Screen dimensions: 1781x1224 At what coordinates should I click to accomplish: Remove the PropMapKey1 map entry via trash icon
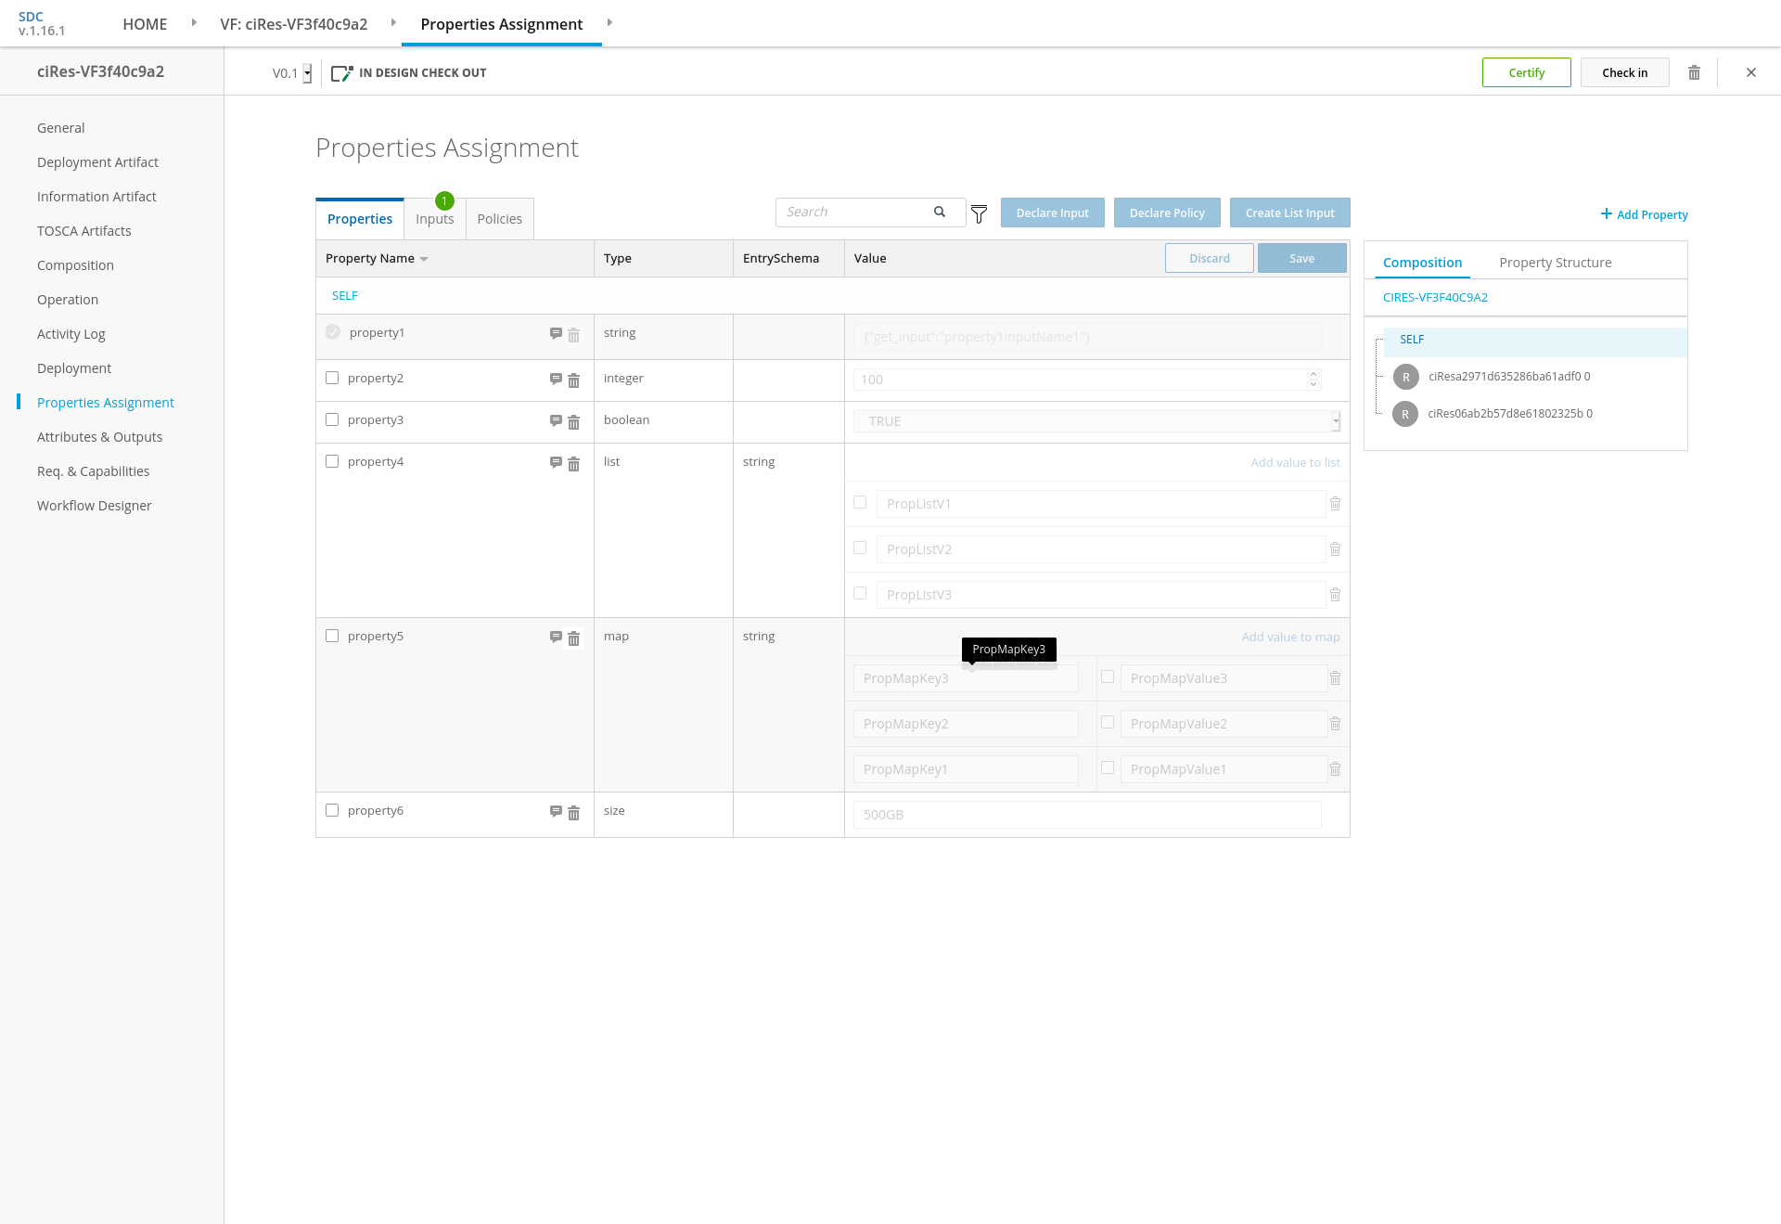tap(1335, 769)
